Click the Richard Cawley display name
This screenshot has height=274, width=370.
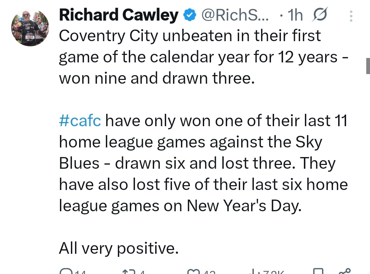(119, 15)
